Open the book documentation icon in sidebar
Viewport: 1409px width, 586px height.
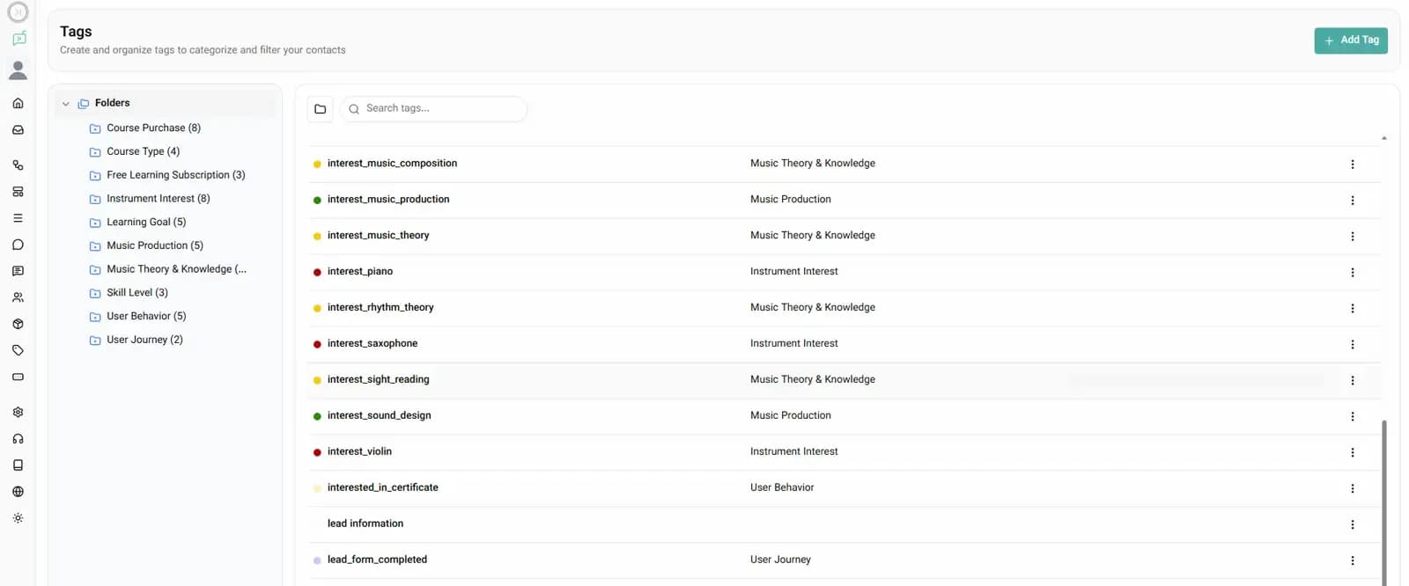click(x=18, y=465)
